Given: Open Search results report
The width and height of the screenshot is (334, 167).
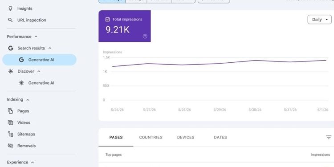Looking at the screenshot, I should pos(31,48).
